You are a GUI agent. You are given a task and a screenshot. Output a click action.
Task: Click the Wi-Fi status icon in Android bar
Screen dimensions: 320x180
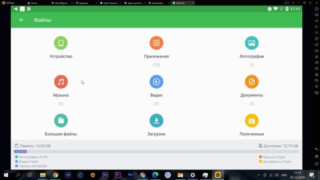click(275, 9)
